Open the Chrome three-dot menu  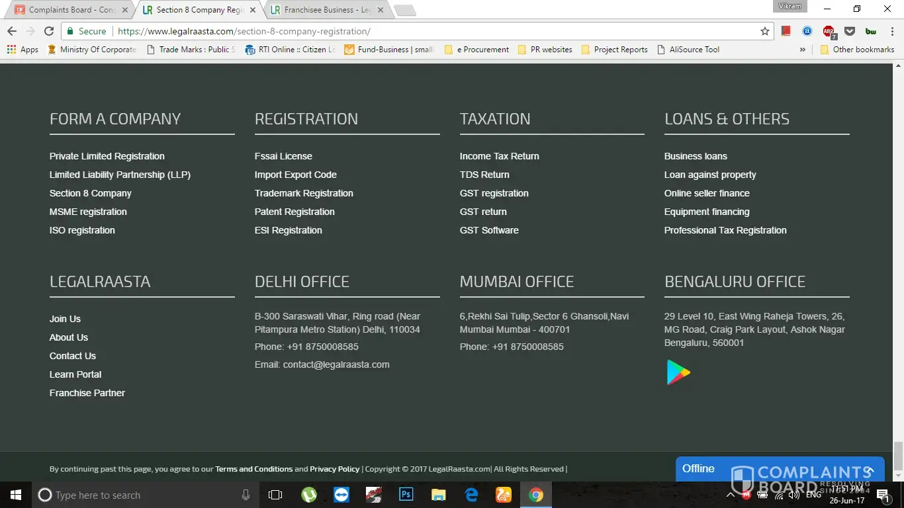[x=891, y=31]
